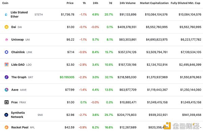
Task: Click the Lido Staked Ether coin icon
Action: (x=6, y=14)
